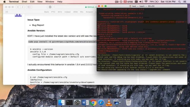Open System Preferences from the Dock
190x107 pixels.
click(x=77, y=103)
